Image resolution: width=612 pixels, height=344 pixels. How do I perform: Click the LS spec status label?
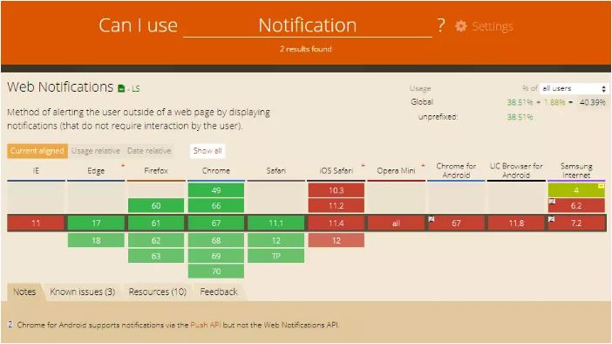pyautogui.click(x=135, y=89)
